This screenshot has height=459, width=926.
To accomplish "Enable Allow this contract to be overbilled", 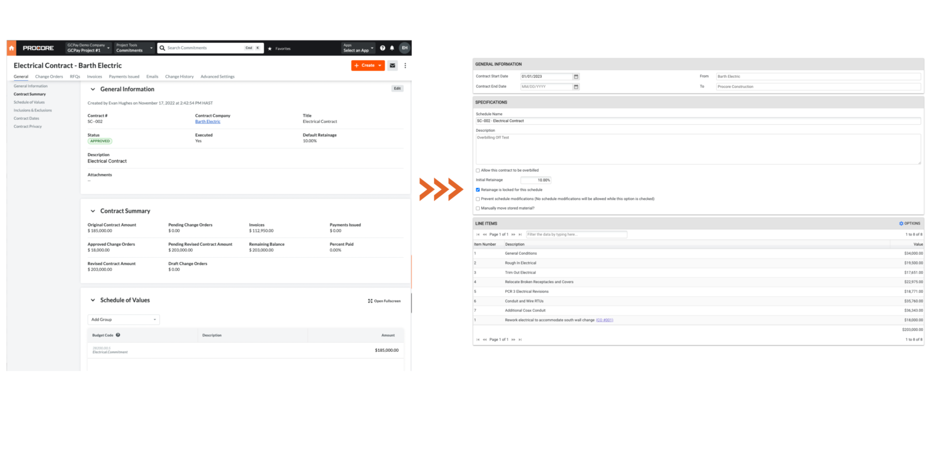I will click(x=477, y=170).
